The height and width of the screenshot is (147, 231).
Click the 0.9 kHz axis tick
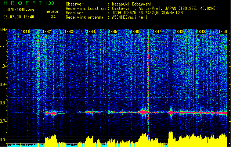point(3,85)
